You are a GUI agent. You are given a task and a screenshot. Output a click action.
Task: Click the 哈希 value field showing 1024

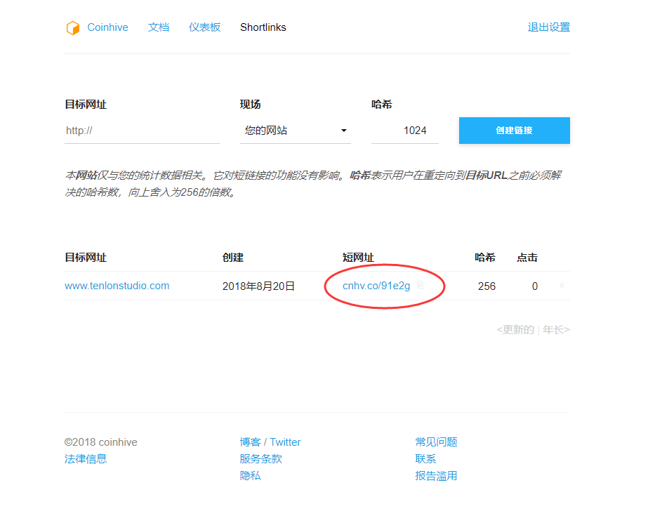pos(404,131)
